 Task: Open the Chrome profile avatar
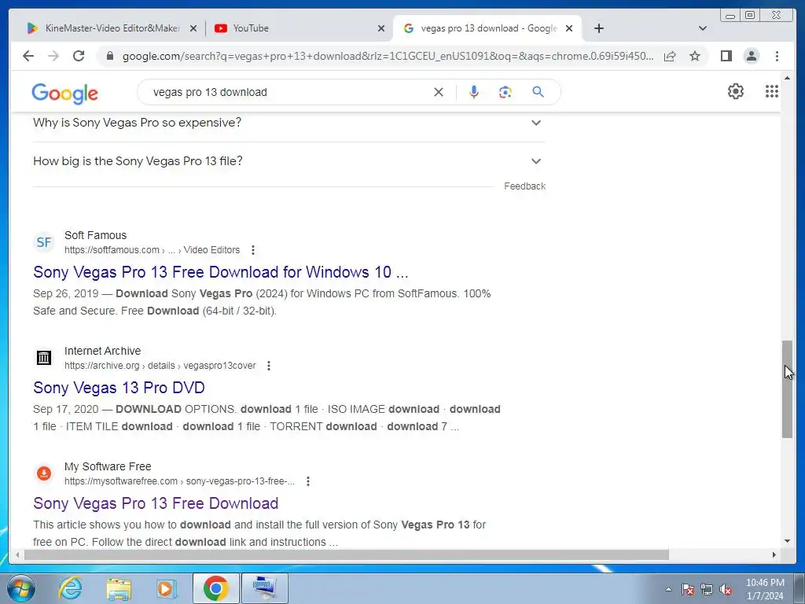(751, 56)
